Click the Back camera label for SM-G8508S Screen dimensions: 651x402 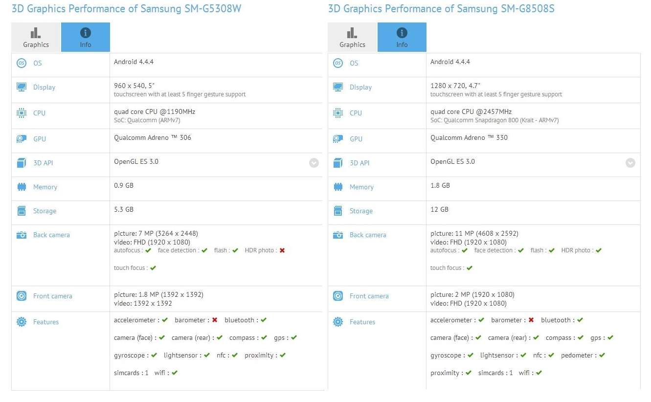click(x=368, y=235)
